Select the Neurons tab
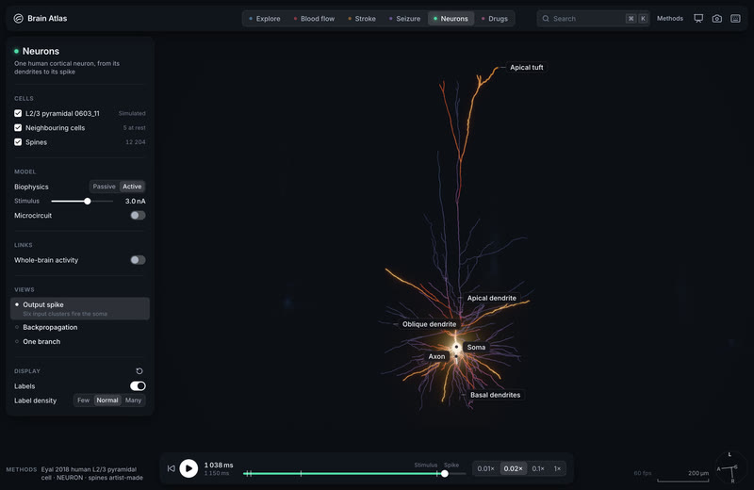The width and height of the screenshot is (754, 490). click(x=451, y=19)
